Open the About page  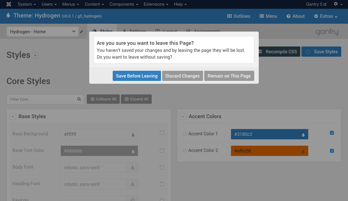pyautogui.click(x=295, y=16)
